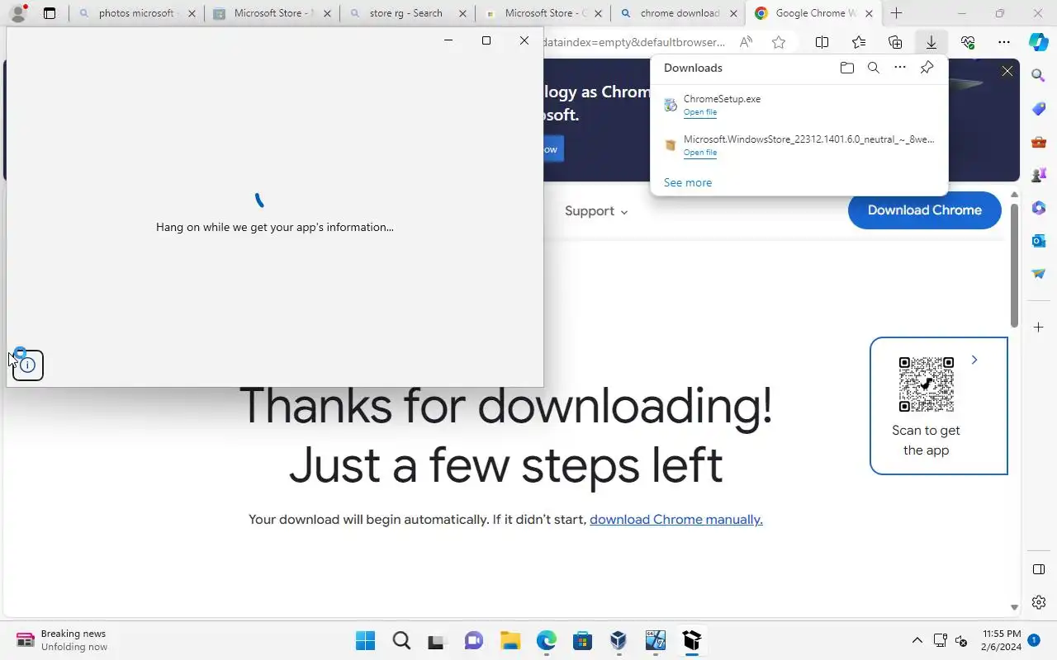Expand the Support dropdown menu

596,211
